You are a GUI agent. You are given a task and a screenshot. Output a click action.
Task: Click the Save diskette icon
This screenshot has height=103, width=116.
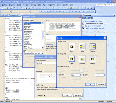pos(11,8)
